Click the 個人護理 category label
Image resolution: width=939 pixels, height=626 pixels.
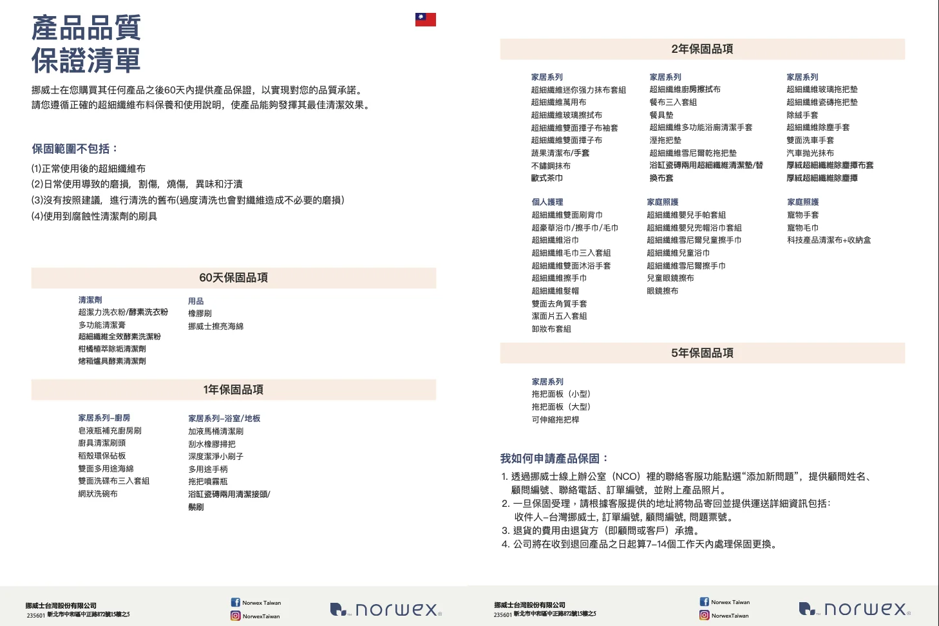click(x=547, y=202)
